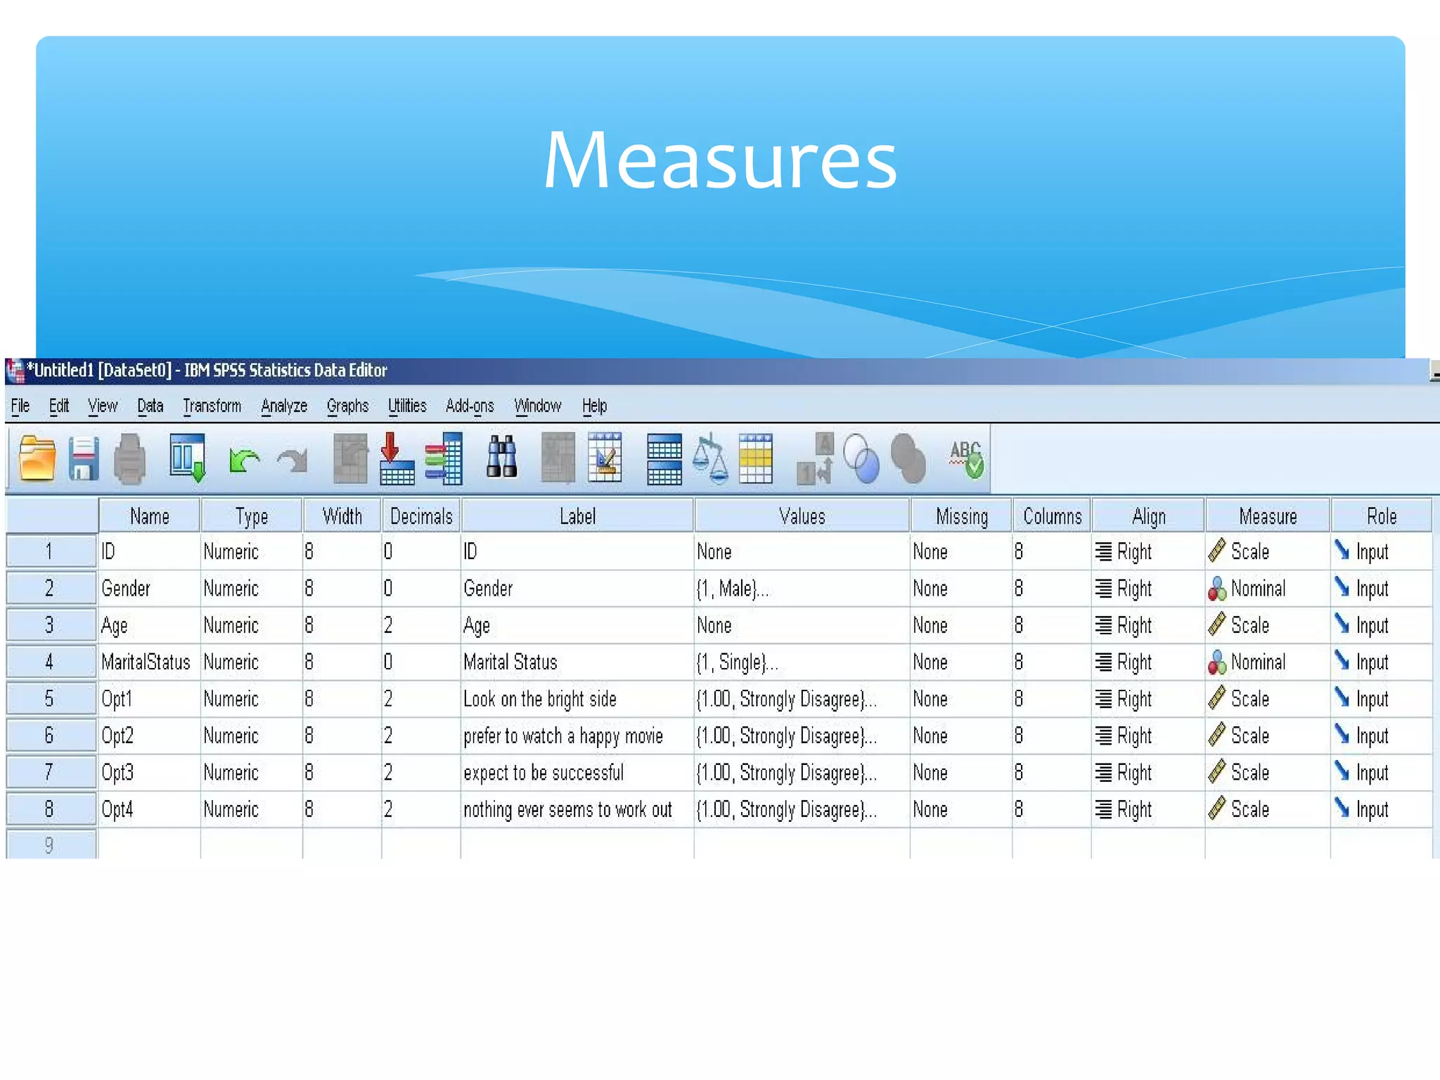Open the Add-ons menu
Screen dimensions: 1440x1080
470,406
